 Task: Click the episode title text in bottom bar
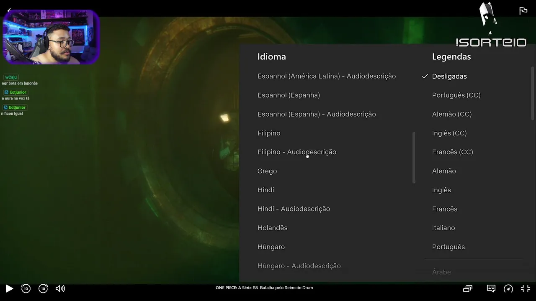(x=264, y=288)
